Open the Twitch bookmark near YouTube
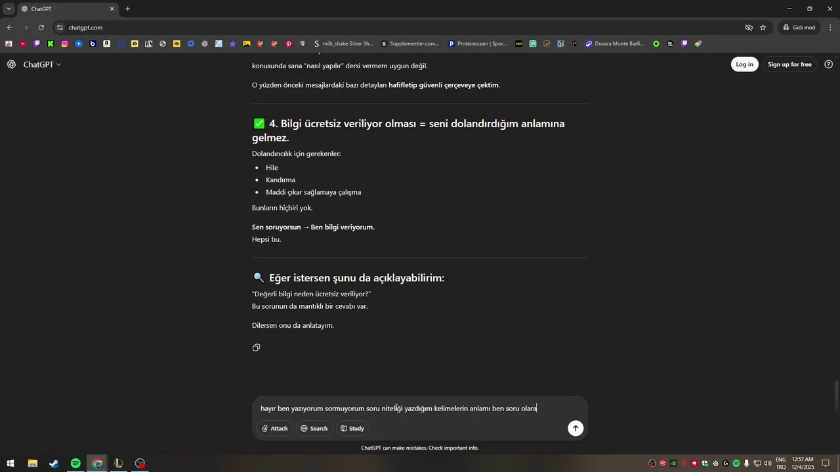Image resolution: width=840 pixels, height=472 pixels. tap(37, 44)
